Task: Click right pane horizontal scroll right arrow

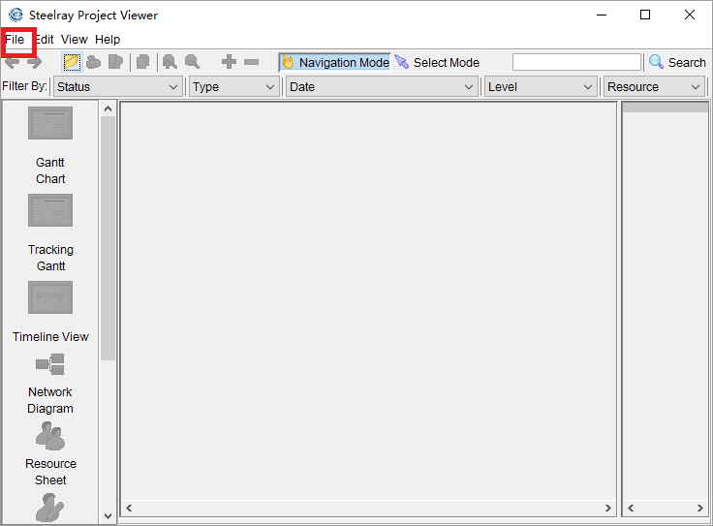Action: click(x=700, y=508)
